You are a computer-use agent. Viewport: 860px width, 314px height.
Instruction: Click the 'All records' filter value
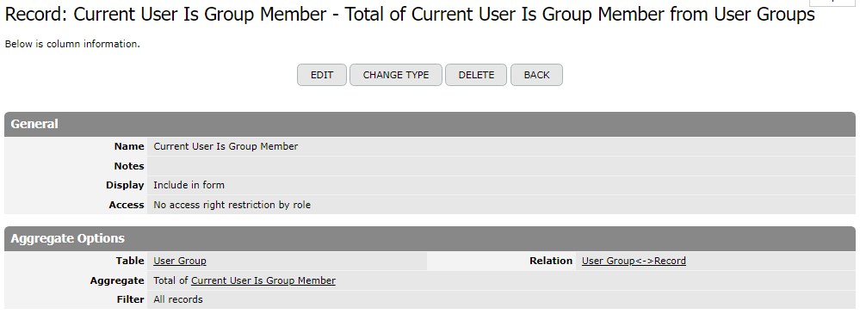pyautogui.click(x=177, y=299)
